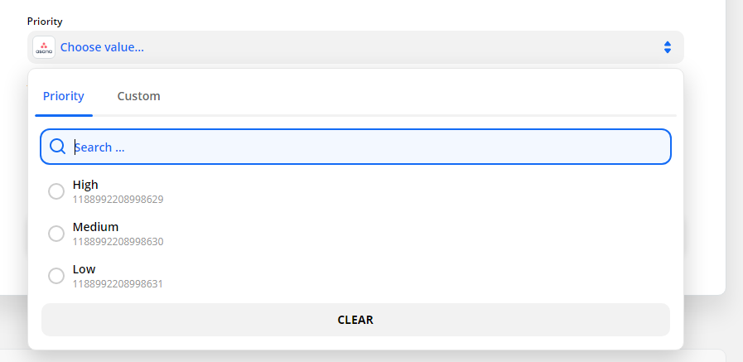Screen dimensions: 743x362
Task: Click the Priority field label above dropdown
Action: [x=45, y=22]
